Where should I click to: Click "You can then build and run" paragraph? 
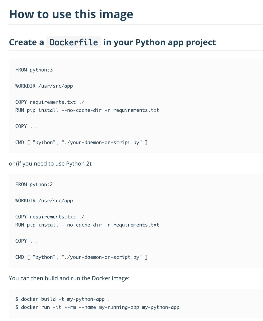pos(69,278)
